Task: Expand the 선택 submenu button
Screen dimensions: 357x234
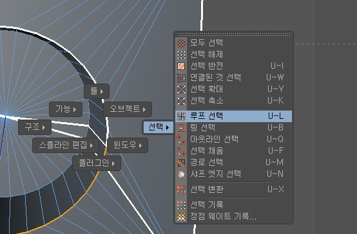Action: [x=159, y=127]
